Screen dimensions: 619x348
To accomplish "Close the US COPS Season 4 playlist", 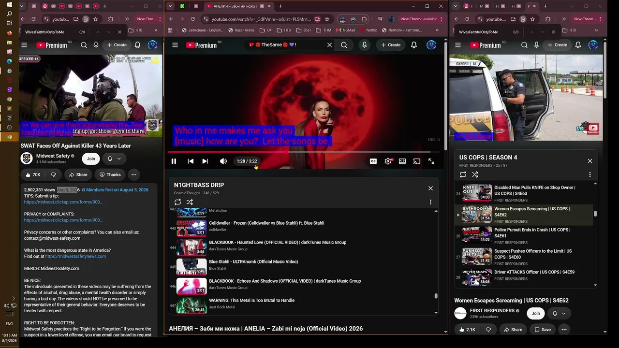I will click(x=590, y=161).
